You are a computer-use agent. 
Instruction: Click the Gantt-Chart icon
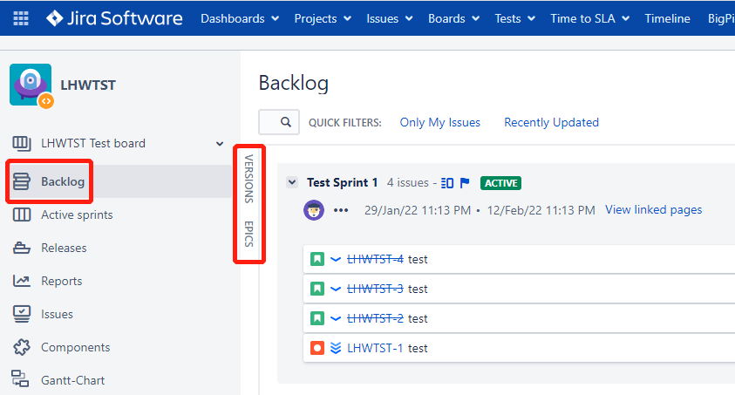[x=20, y=378]
